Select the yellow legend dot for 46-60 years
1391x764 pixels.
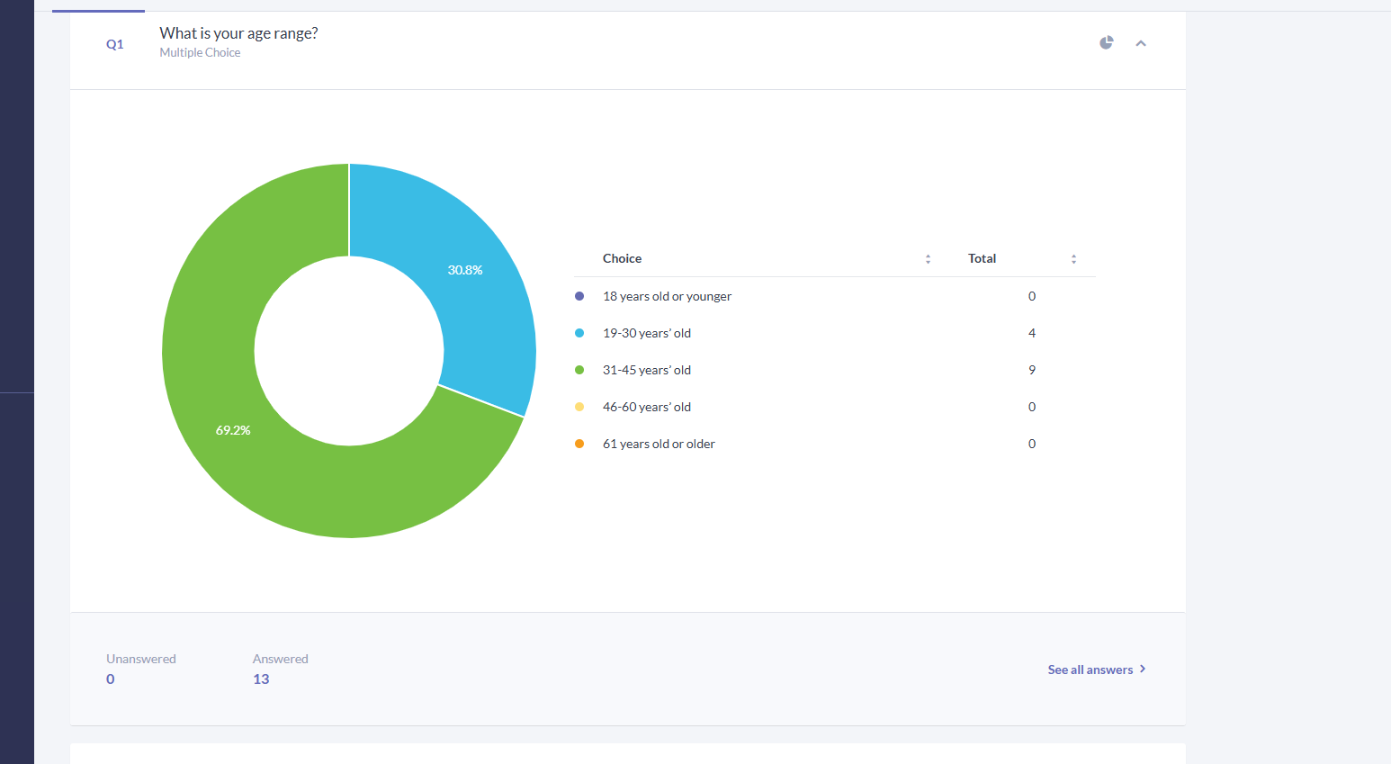579,407
